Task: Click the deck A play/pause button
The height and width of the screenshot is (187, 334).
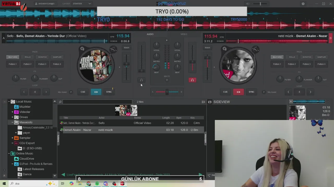Action: click(96, 92)
